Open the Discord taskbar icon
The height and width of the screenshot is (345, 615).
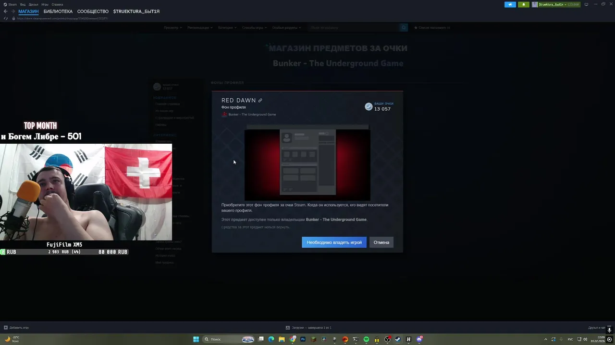pos(419,339)
